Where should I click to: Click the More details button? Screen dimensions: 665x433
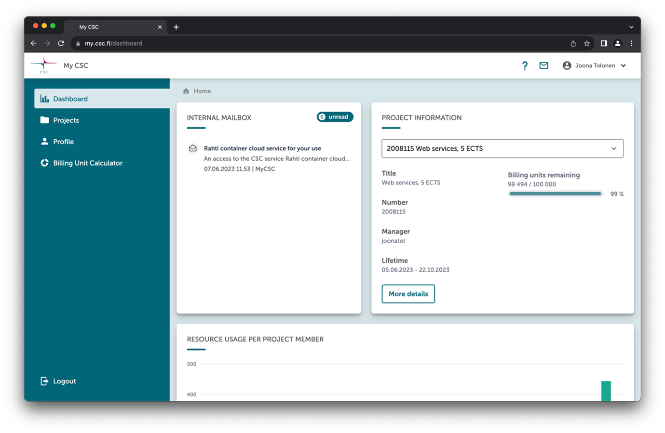point(408,294)
